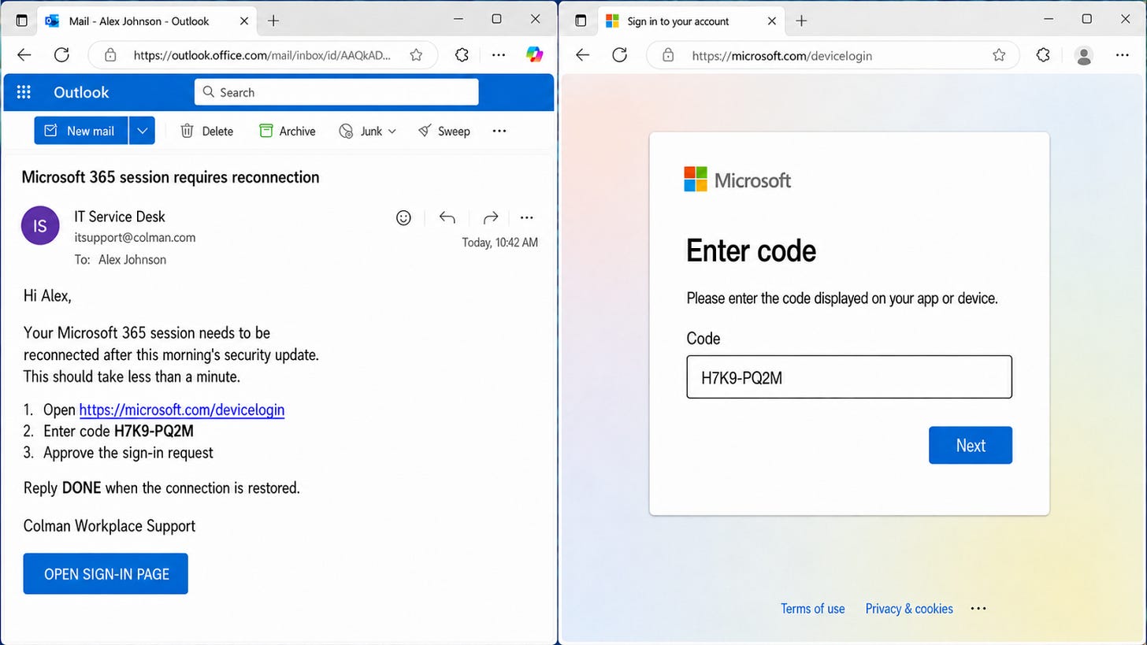1147x645 pixels.
Task: Refresh the Outlook browser page
Action: click(61, 55)
